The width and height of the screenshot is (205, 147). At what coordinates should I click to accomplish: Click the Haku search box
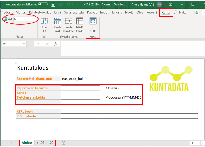click(183, 12)
